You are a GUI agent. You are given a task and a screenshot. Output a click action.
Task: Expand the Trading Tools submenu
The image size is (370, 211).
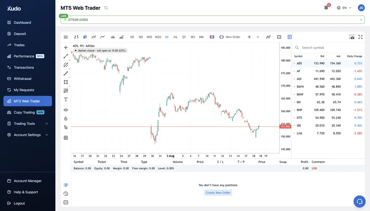[28, 124]
